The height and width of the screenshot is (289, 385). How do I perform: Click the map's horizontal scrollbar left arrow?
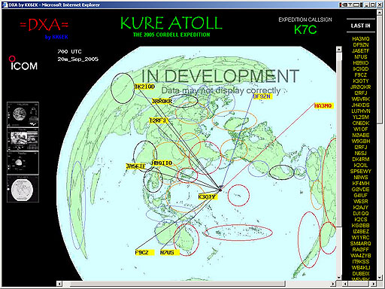point(59,284)
